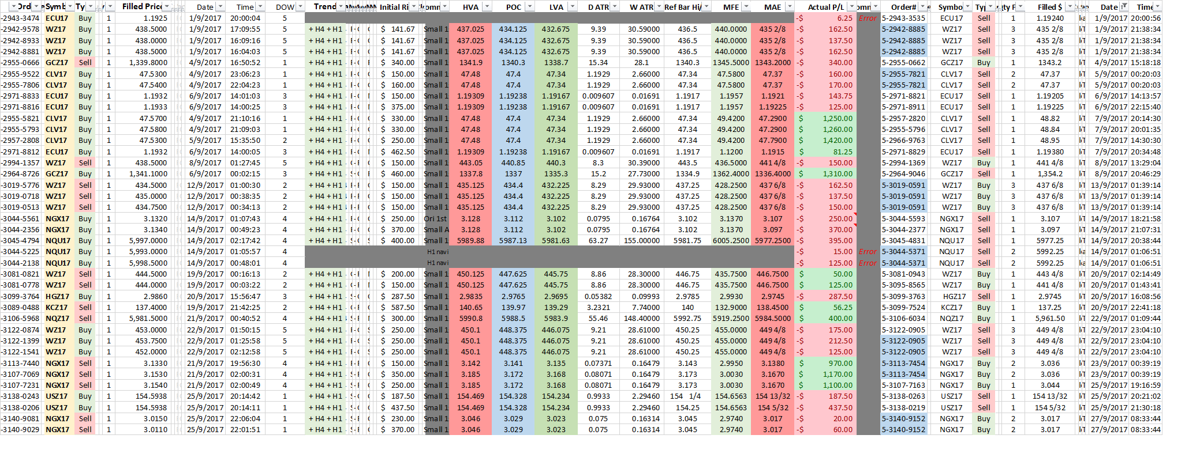Open the W ATR column filter dropdown
Image resolution: width=1185 pixels, height=465 pixels.
659,6
